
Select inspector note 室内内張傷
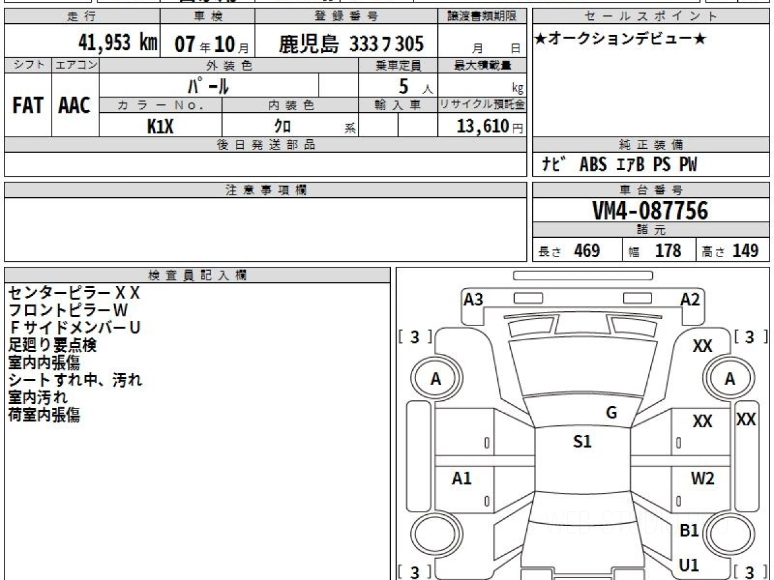(44, 362)
